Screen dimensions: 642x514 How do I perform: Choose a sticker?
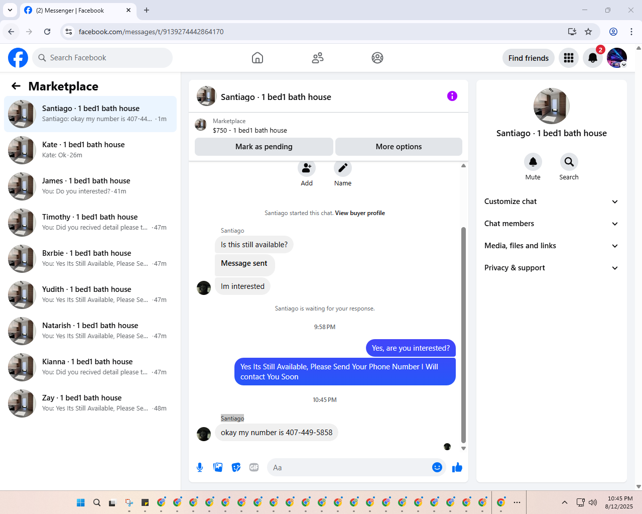click(x=236, y=468)
